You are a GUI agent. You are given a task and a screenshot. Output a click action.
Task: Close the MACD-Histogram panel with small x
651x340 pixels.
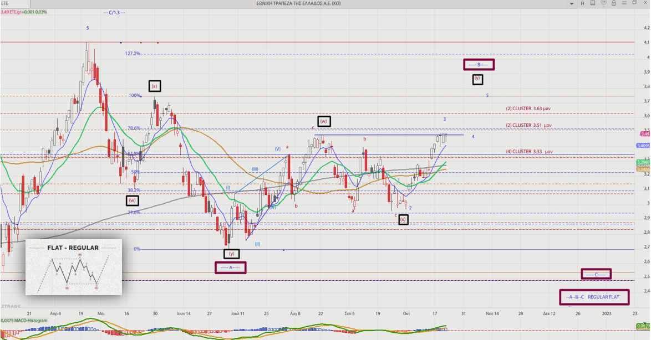coord(646,322)
